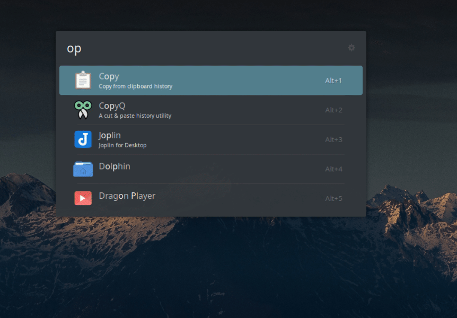Click the Dragon Player play icon

83,198
